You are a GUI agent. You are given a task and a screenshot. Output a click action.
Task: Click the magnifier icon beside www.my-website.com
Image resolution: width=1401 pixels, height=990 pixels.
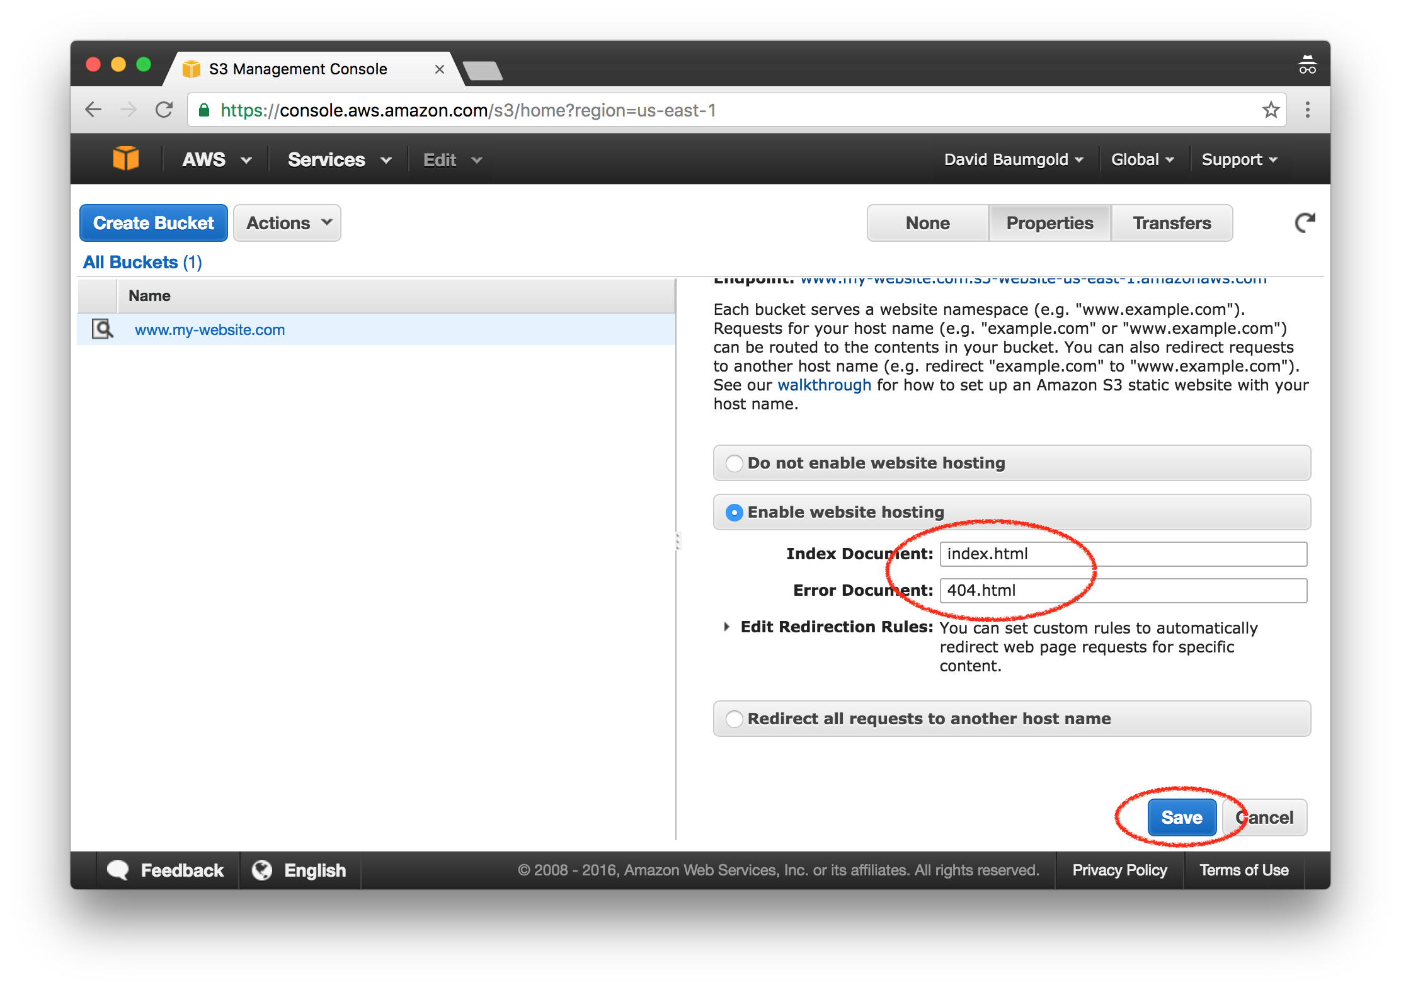tap(102, 329)
